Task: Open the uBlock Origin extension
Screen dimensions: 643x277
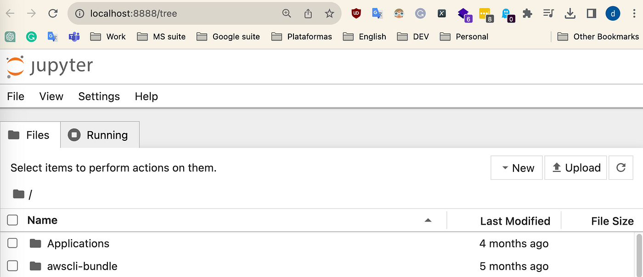Action: 356,13
